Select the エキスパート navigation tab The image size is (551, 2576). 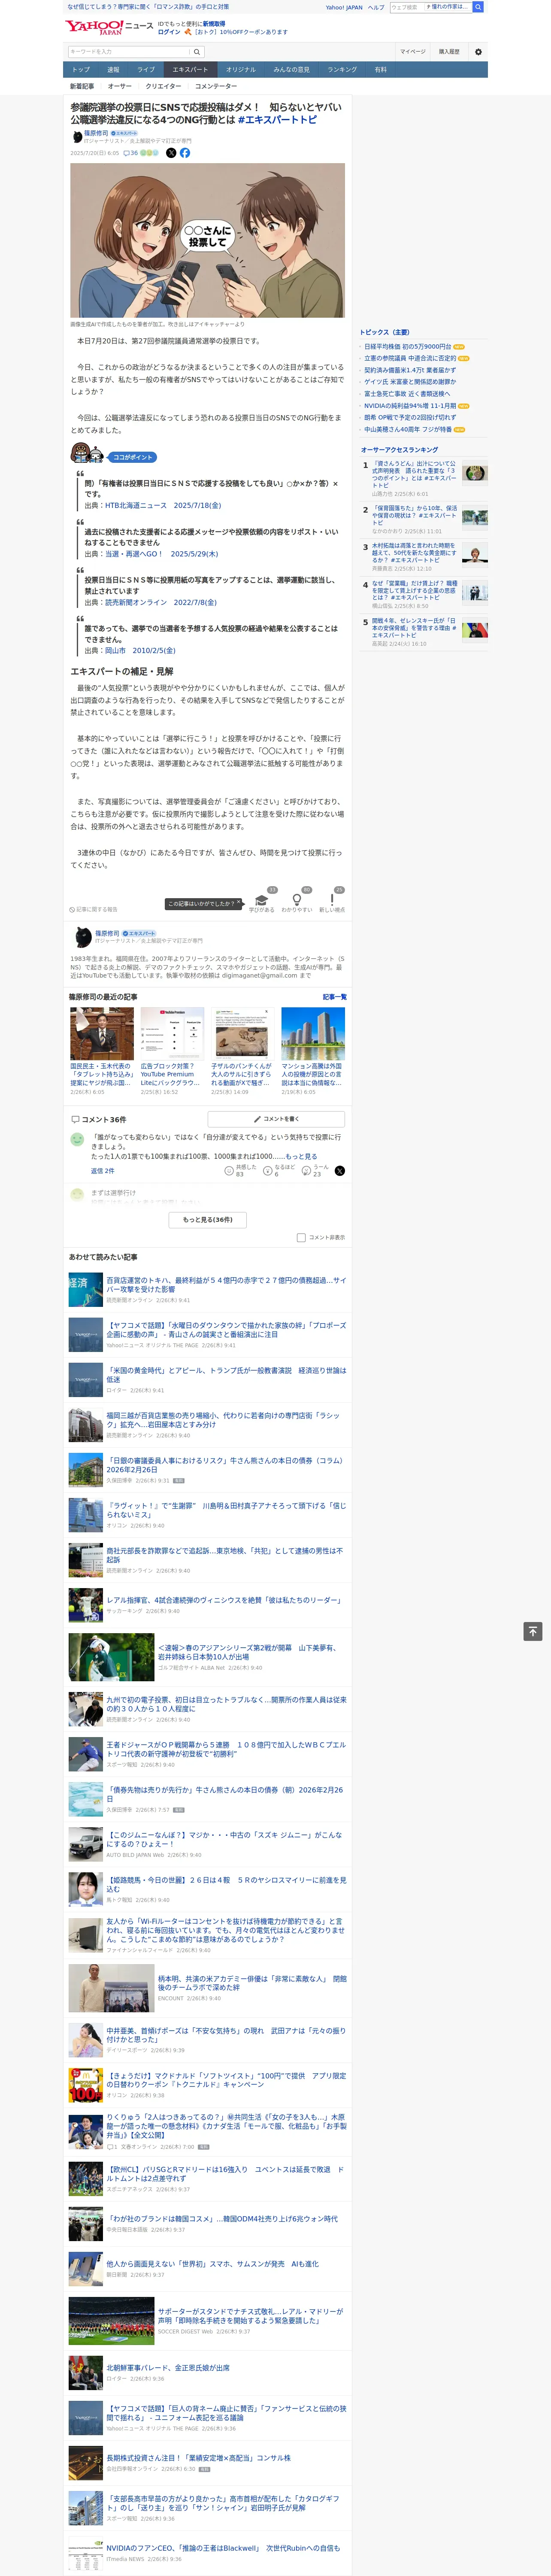click(x=190, y=70)
